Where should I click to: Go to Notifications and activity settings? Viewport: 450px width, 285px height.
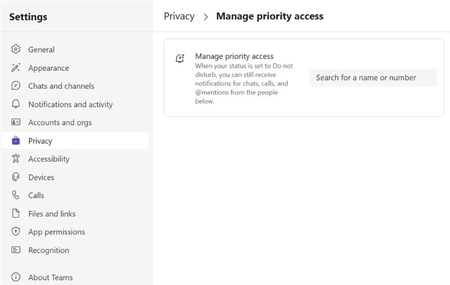(x=70, y=105)
